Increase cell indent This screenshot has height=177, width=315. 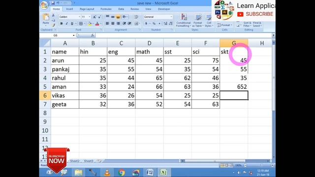pos(129,24)
